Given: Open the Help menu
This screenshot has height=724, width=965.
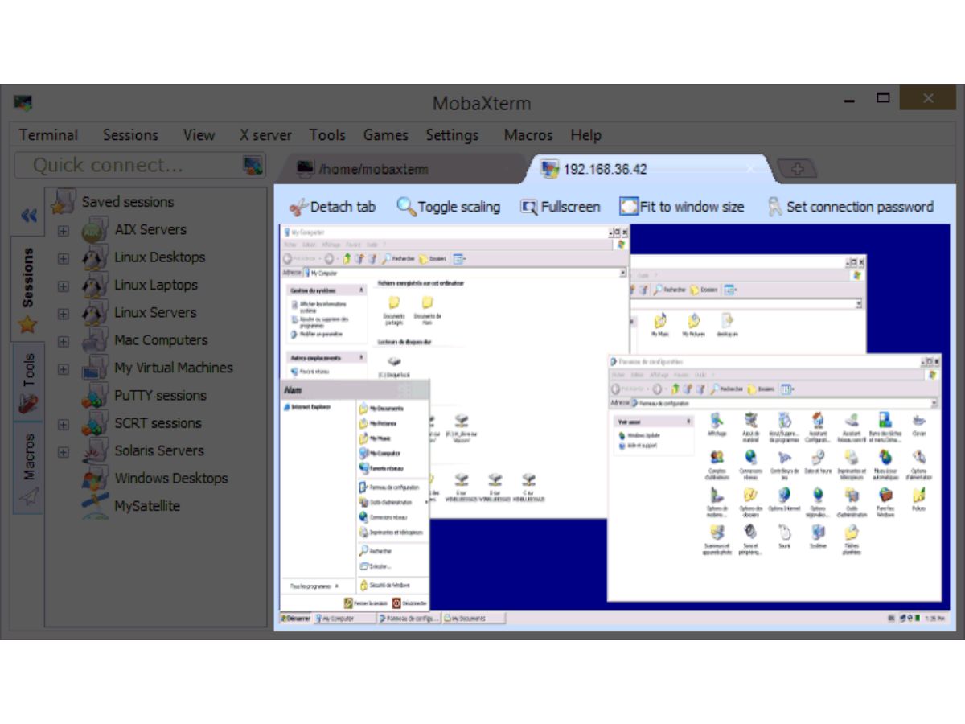Looking at the screenshot, I should click(585, 135).
